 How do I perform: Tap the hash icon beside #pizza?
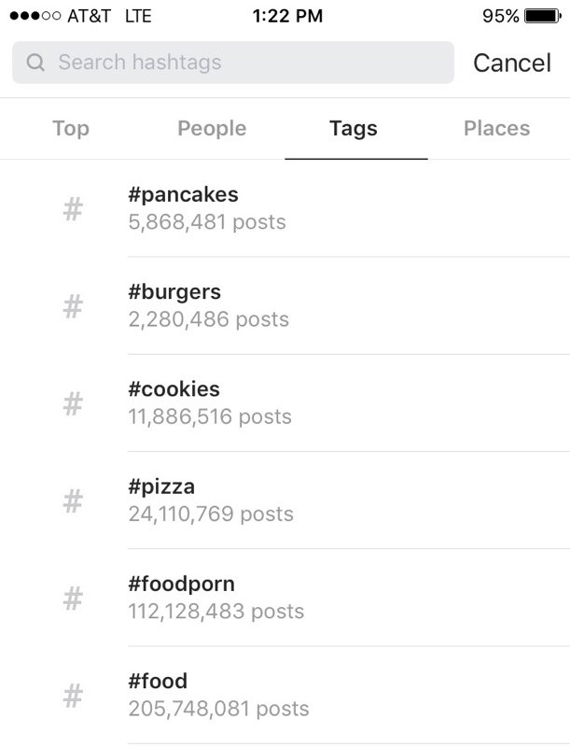(x=73, y=501)
